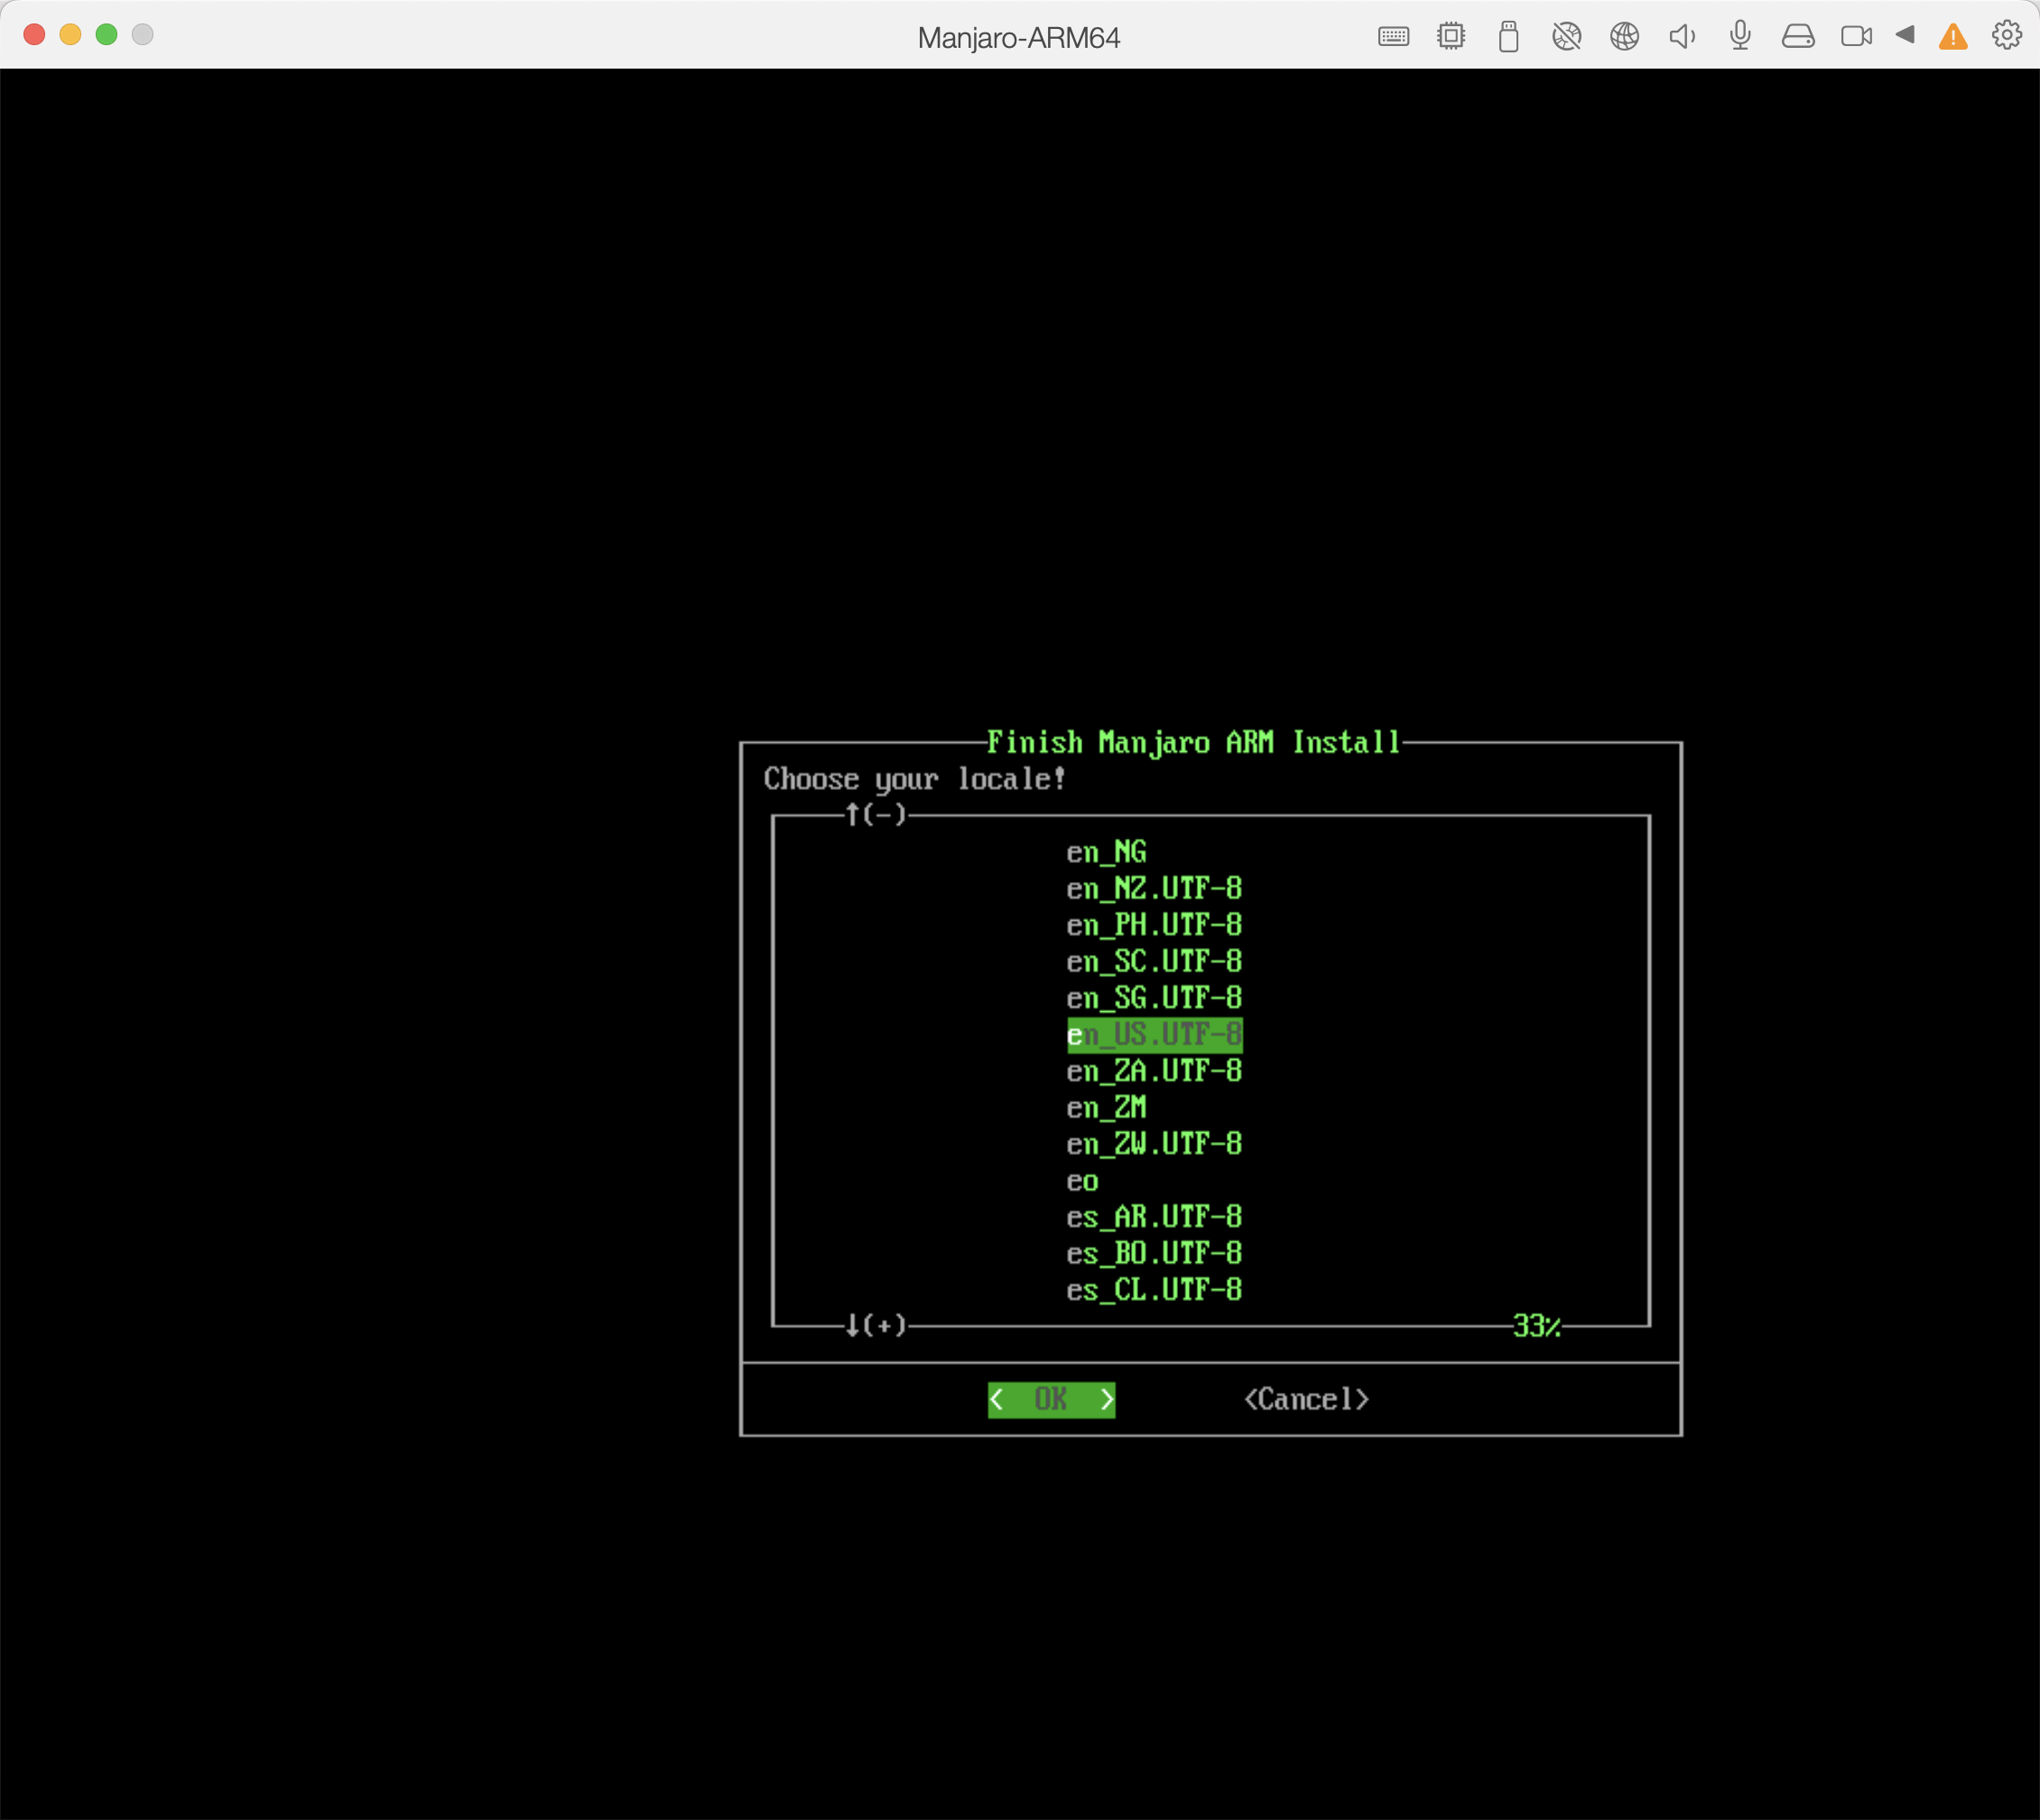The image size is (2040, 1820).
Task: Select the en_SG.UTF-8 locale
Action: (1154, 998)
